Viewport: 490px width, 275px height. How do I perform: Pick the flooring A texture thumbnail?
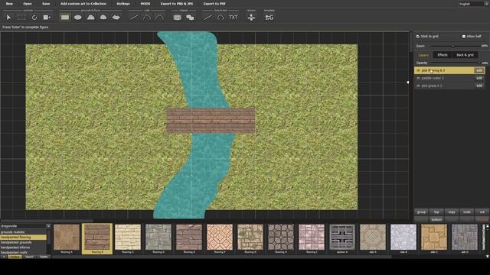click(67, 237)
